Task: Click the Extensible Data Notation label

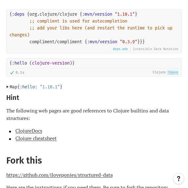Action: point(155,49)
